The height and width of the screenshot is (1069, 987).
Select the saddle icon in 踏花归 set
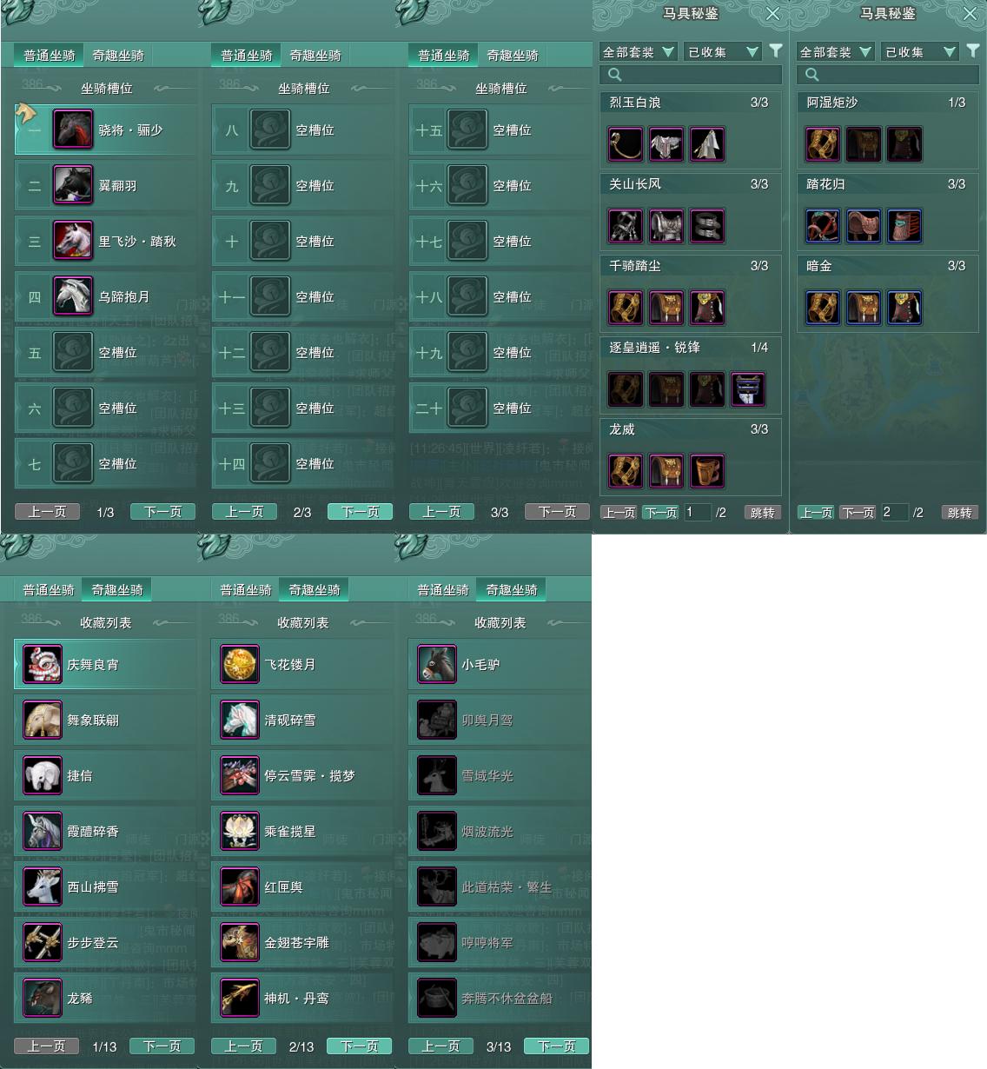point(864,226)
